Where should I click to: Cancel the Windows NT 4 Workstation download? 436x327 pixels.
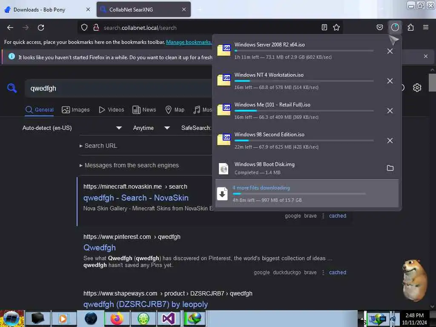point(390,81)
